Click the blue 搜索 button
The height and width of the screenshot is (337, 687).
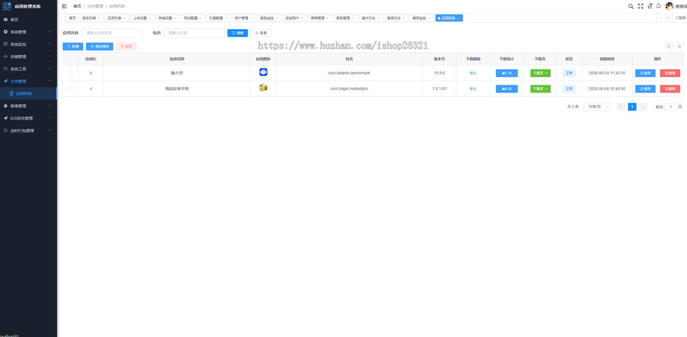pyautogui.click(x=238, y=33)
